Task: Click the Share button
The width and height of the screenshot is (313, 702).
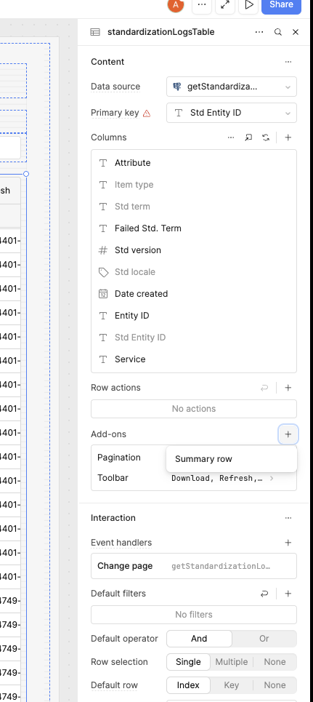Action: [281, 5]
